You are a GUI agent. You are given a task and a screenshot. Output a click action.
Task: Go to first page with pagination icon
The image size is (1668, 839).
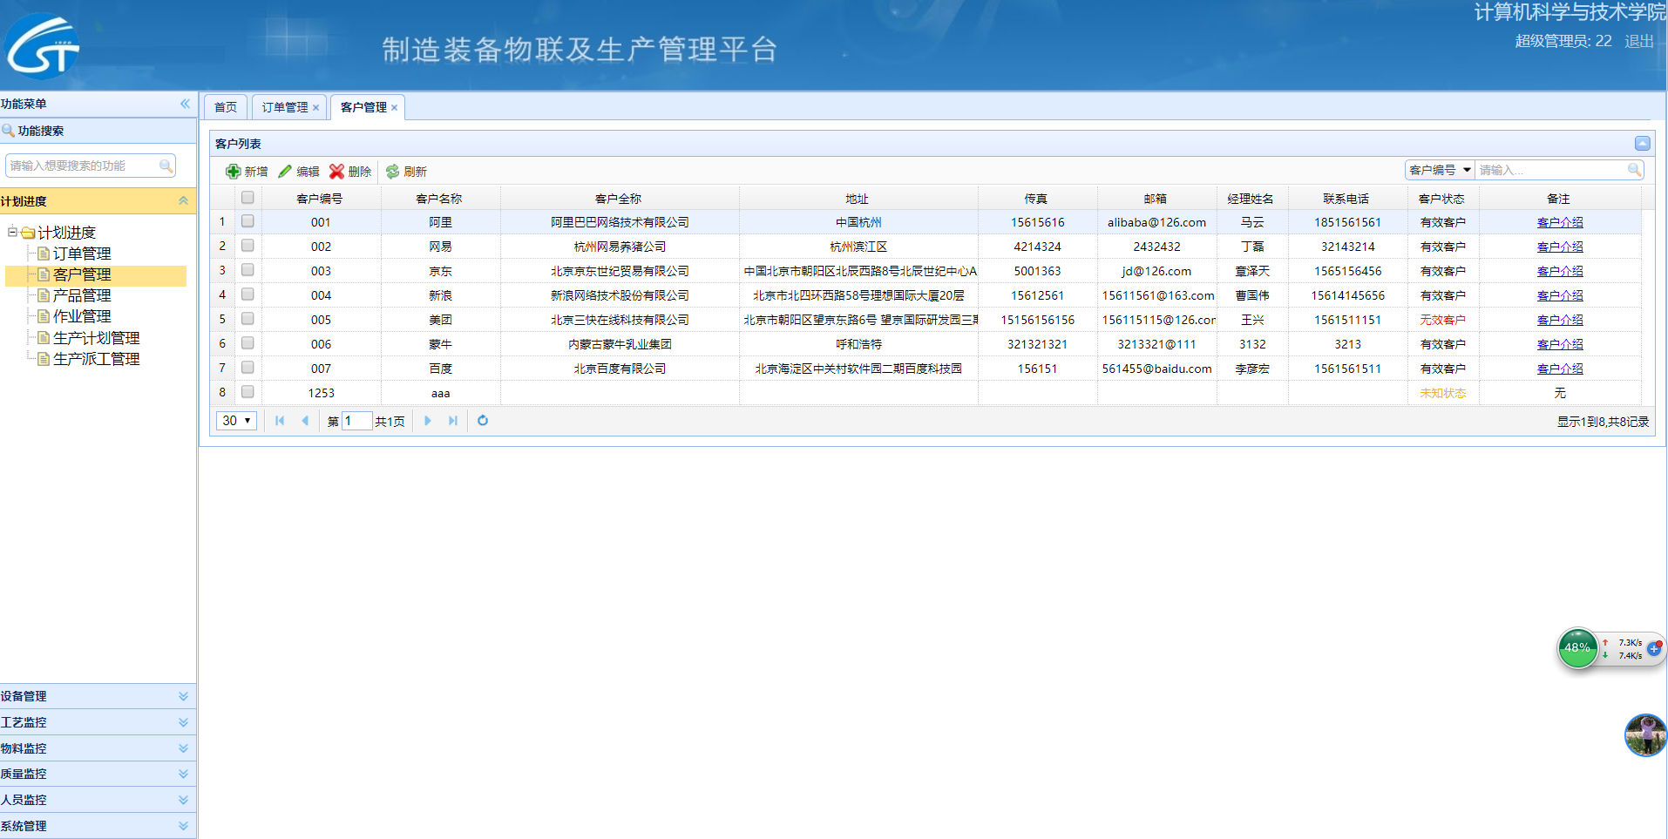pos(280,421)
